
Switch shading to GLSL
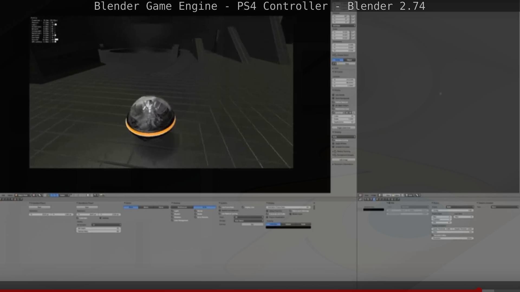coord(205,207)
